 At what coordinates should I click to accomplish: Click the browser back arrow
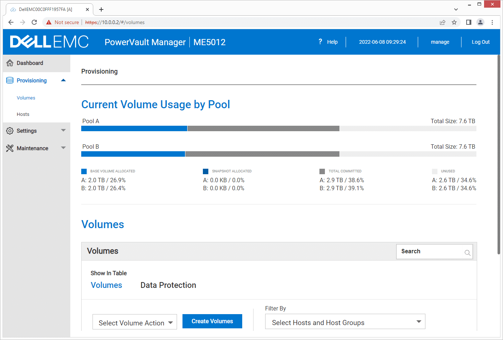click(x=11, y=22)
